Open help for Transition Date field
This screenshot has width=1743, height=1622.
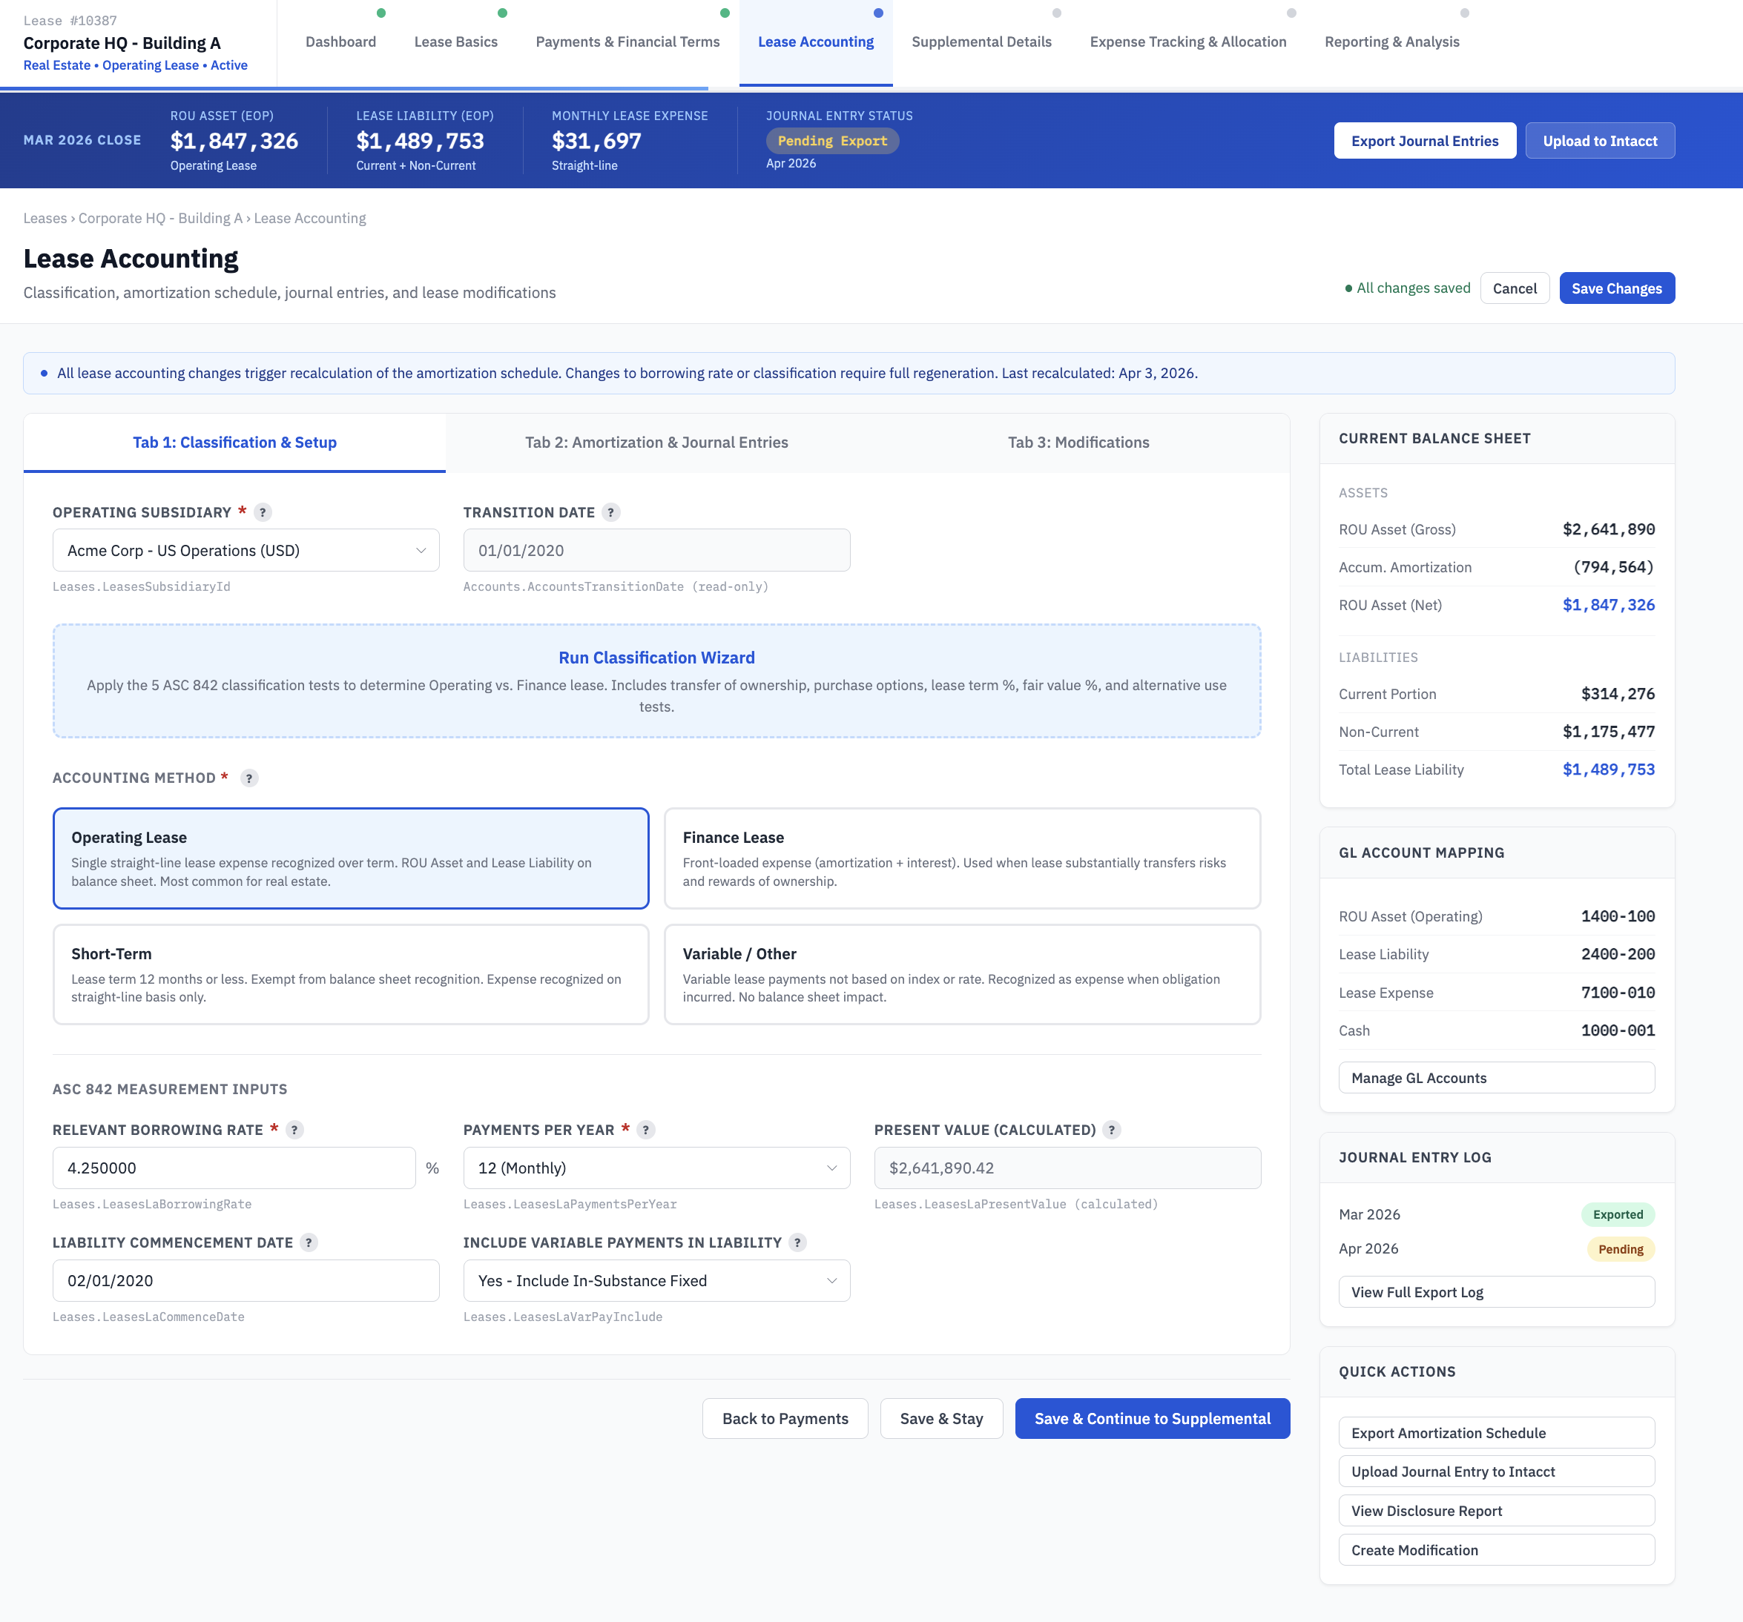pos(610,512)
